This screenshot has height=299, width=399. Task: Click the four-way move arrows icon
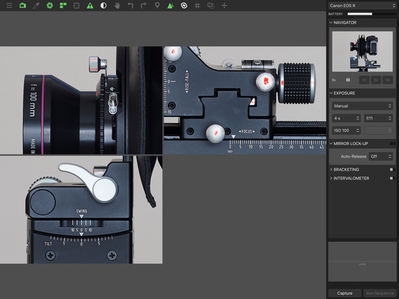pos(224,5)
